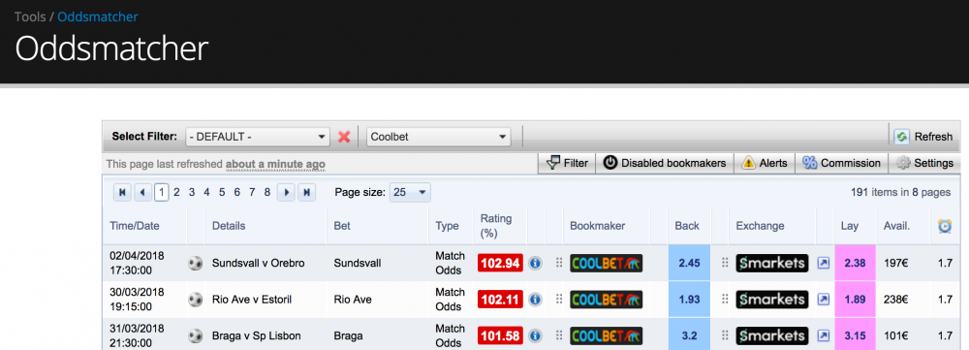This screenshot has width=969, height=350.
Task: Click back odds 3.2 cell
Action: point(689,334)
